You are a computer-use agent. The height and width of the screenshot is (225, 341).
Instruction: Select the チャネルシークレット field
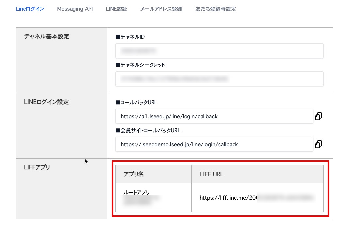tap(219, 79)
